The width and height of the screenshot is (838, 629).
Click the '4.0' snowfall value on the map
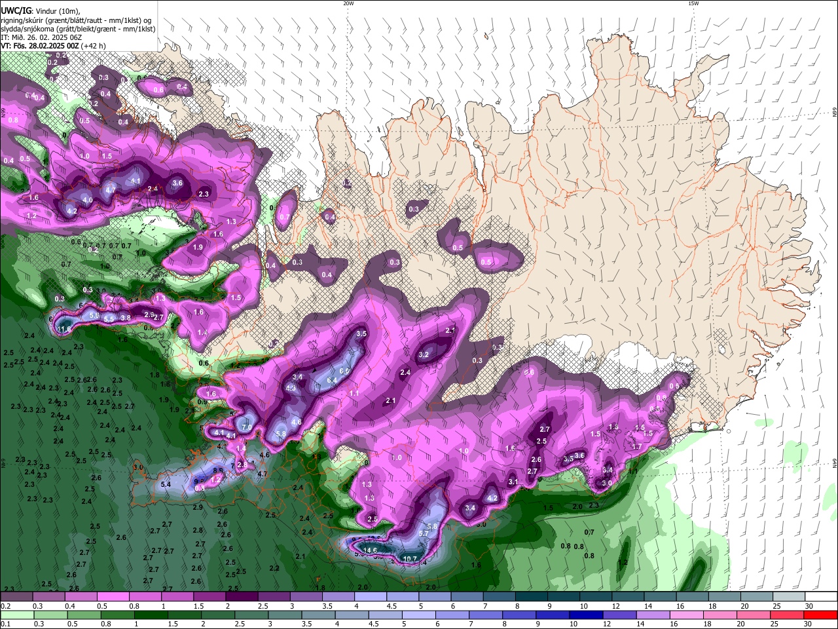click(x=88, y=200)
